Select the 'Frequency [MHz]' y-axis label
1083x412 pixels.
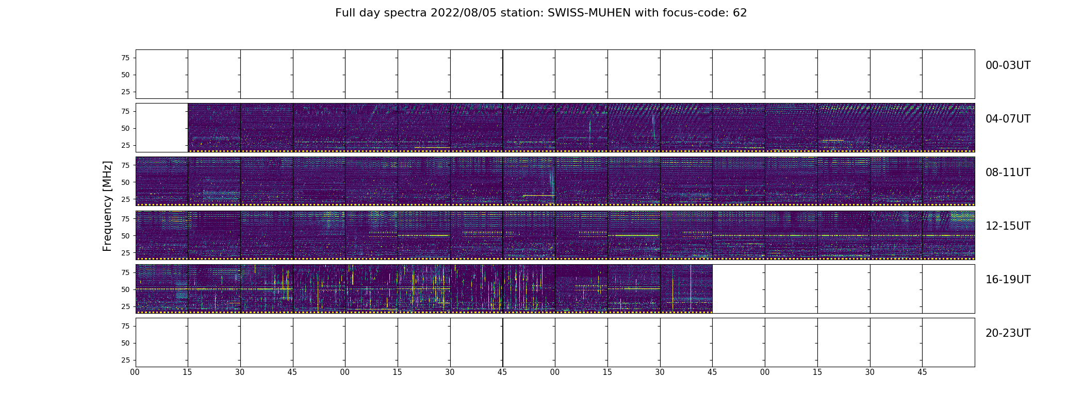pyautogui.click(x=107, y=206)
